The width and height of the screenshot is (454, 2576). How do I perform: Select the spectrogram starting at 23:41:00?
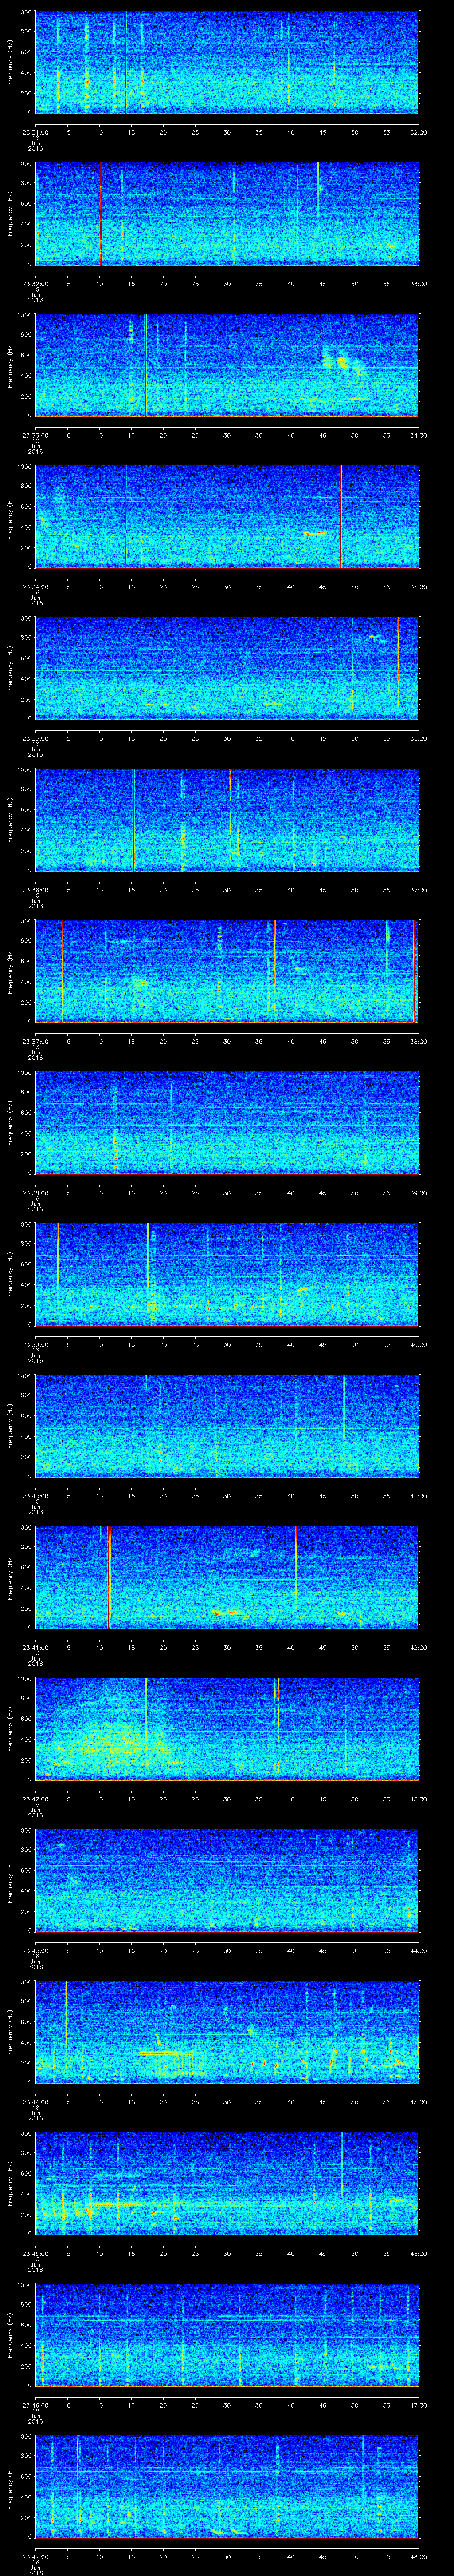tap(227, 1577)
